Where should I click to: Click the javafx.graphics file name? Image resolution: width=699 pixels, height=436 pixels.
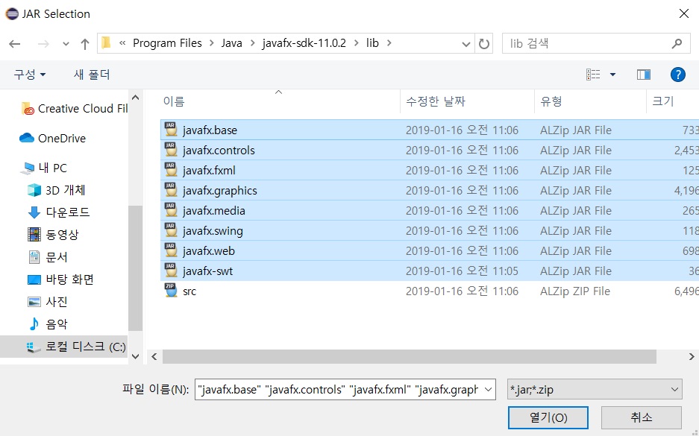pyautogui.click(x=220, y=191)
